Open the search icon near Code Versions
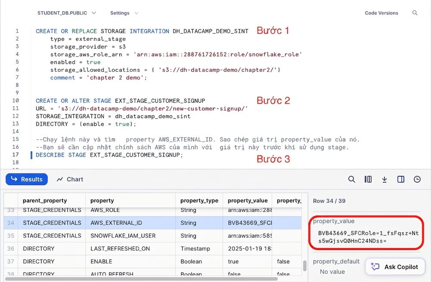 coord(415,13)
